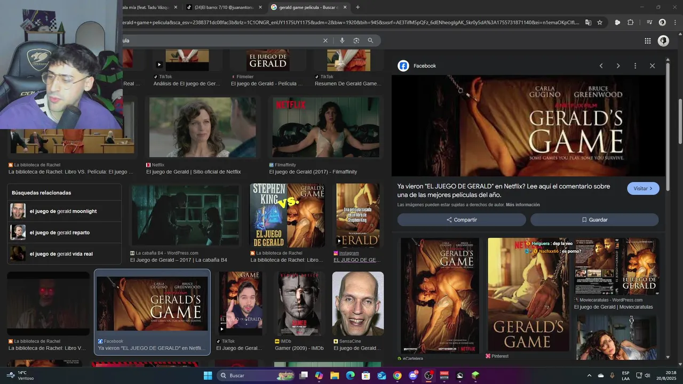Open Filmelier 'El juego de Gerald - Película' result
This screenshot has height=384, width=683.
[266, 84]
